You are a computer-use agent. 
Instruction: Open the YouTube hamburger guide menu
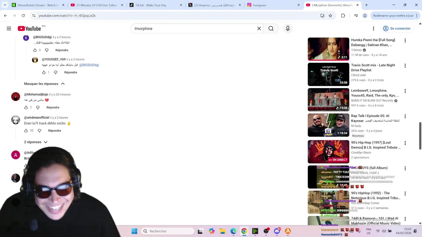coord(9,29)
